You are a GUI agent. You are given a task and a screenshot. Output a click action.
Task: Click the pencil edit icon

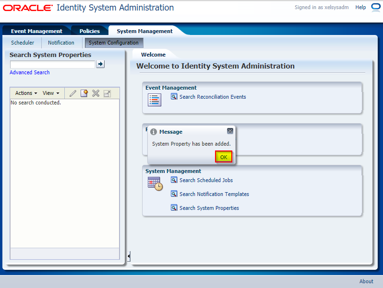coord(73,93)
